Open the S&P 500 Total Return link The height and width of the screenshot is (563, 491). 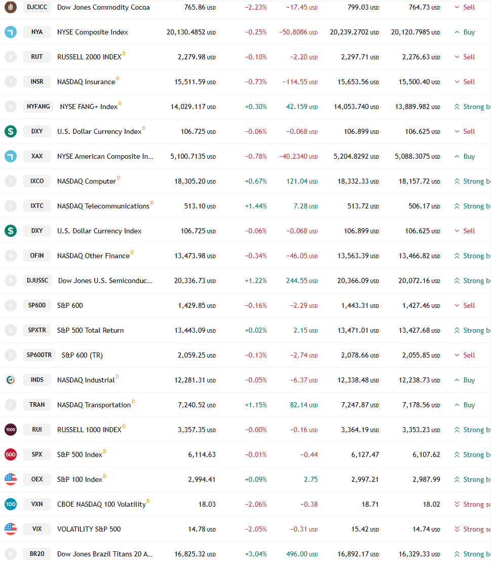90,330
